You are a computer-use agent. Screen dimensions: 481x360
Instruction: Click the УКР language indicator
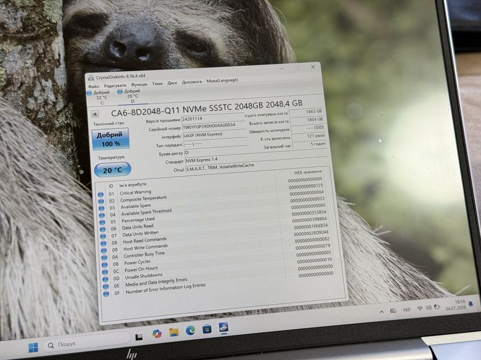click(x=406, y=310)
